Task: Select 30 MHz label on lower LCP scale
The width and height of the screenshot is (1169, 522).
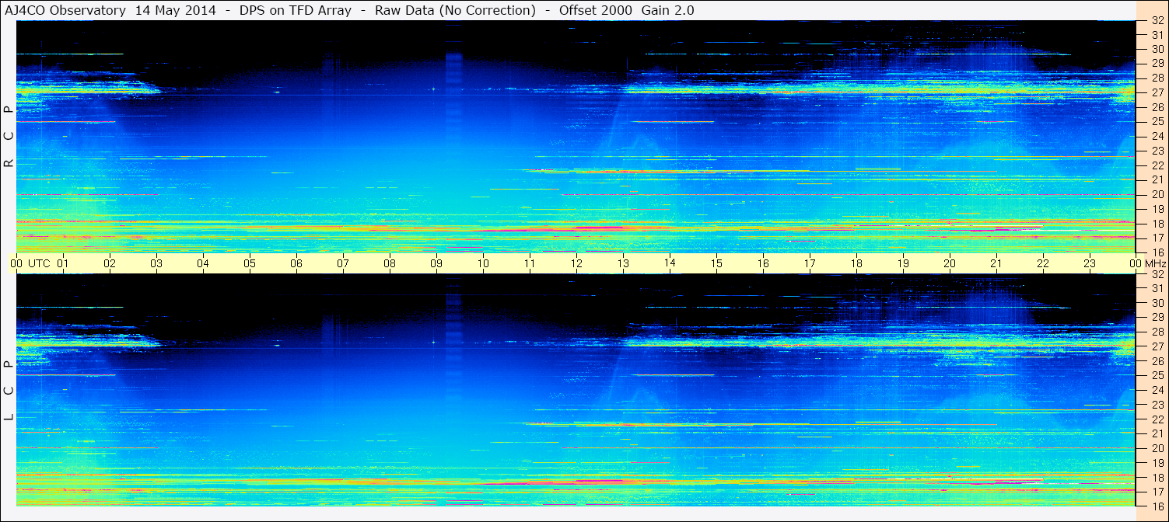Action: (1157, 303)
